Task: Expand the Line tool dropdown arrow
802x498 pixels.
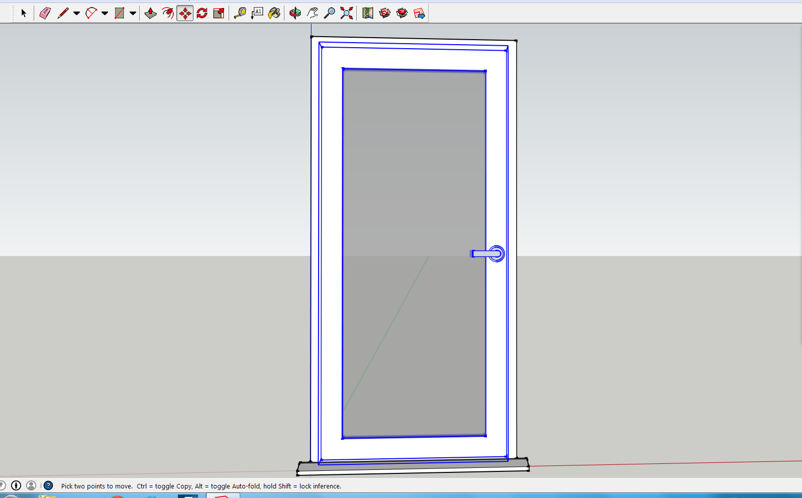Action: pyautogui.click(x=76, y=13)
